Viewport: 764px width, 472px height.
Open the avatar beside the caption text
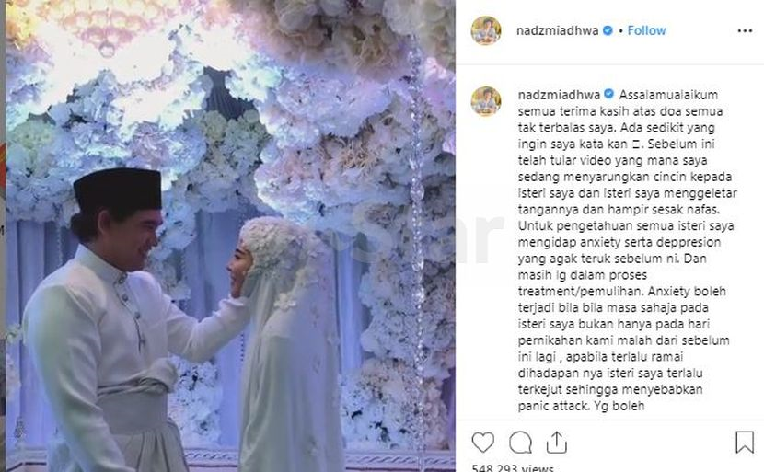[x=486, y=101]
